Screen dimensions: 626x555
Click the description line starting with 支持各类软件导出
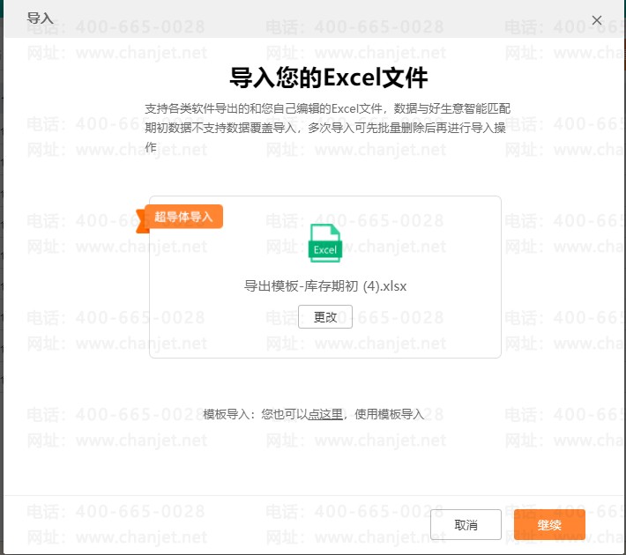(327, 108)
